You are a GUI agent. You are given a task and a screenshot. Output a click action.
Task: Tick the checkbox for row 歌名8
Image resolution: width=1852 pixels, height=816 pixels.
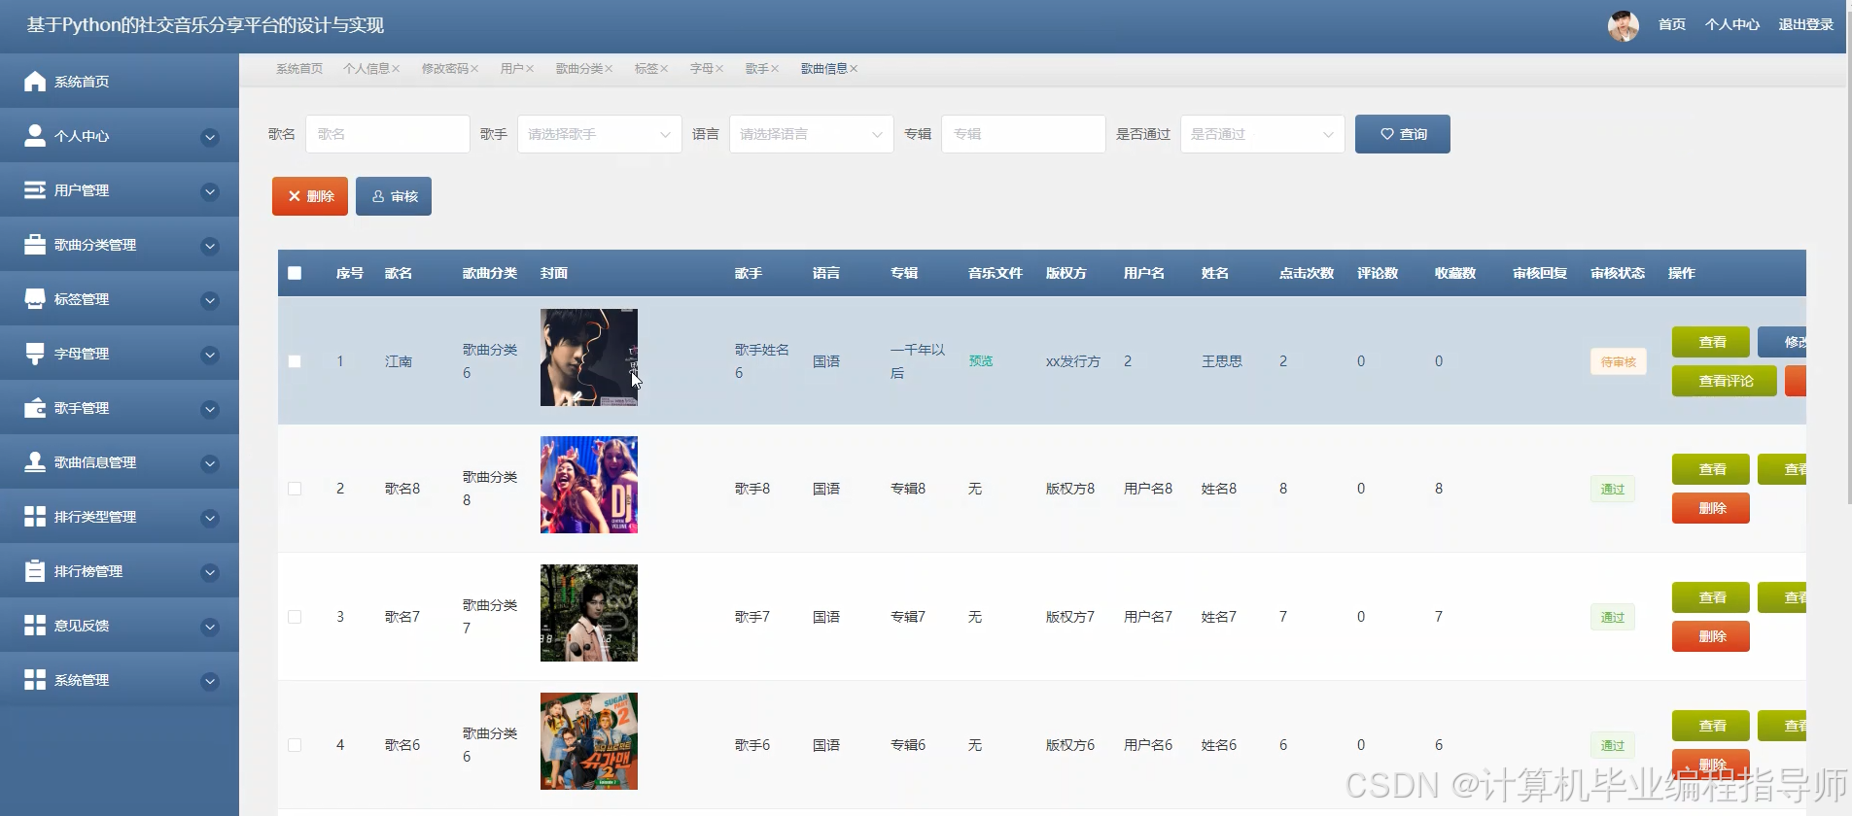coord(295,489)
